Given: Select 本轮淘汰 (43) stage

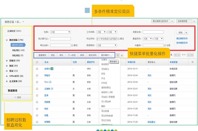Looking at the screenshot, I should 18,50.
